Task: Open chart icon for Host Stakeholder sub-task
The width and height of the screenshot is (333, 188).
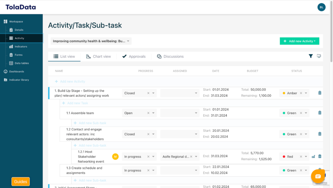Action: [313, 156]
